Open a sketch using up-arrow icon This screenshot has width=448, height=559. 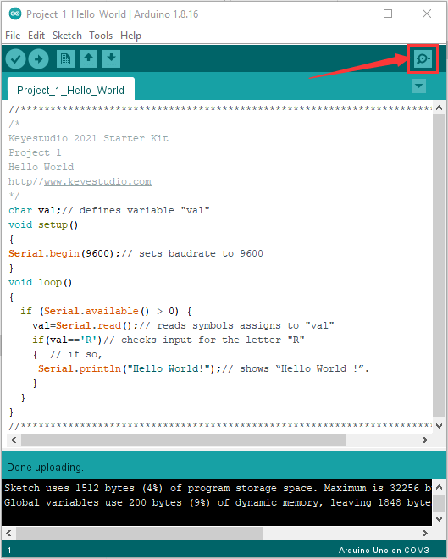tap(88, 58)
